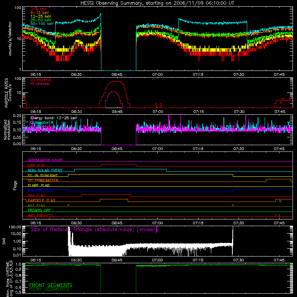This screenshot has height=297, width=297.
Task: Select the SC_IN_SUNLIGHT flag label
Action: click(x=43, y=175)
